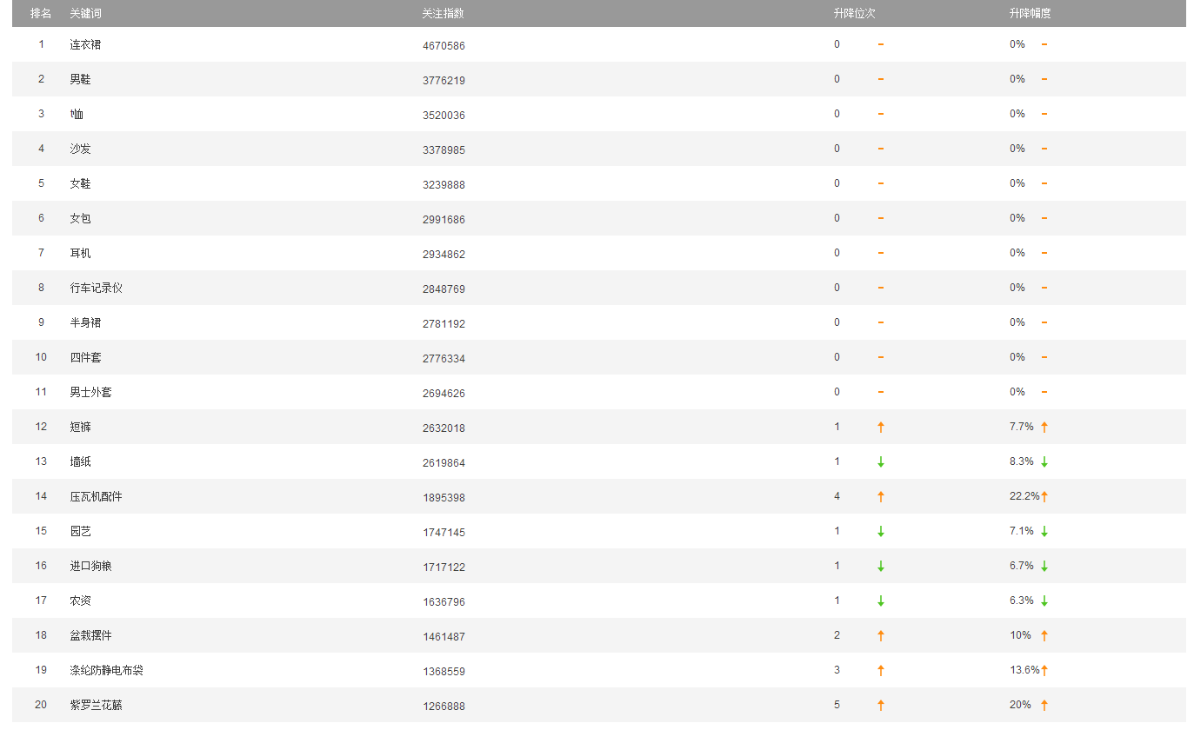Screen dimensions: 1194x730
Task: Click the orange up arrow beside 短裤's rank change
Action: point(881,427)
